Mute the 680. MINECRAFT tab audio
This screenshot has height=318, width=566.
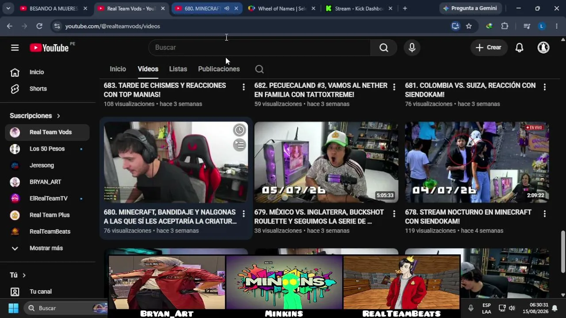tap(227, 8)
